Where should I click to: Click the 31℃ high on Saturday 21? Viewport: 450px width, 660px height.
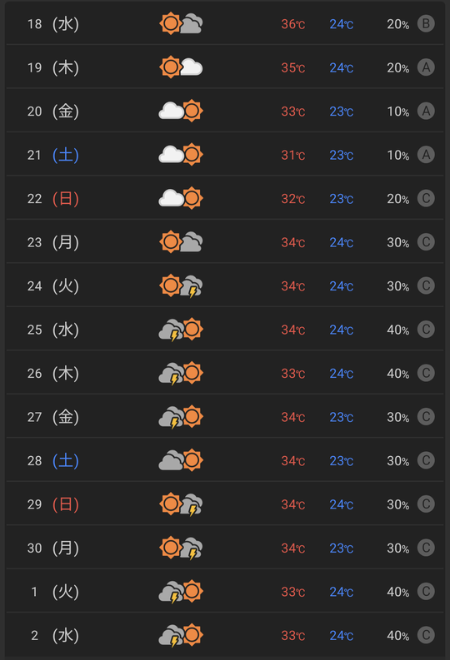coord(293,155)
